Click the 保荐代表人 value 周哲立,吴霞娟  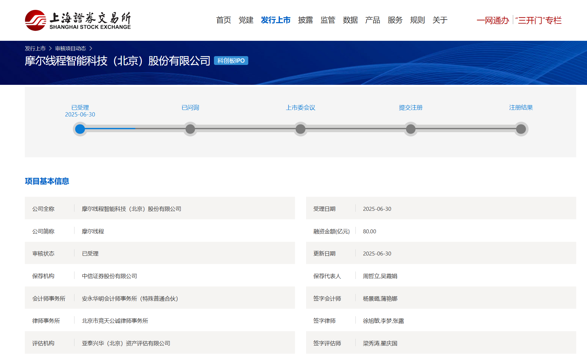click(380, 276)
